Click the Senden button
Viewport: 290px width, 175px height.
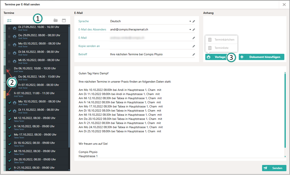(x=274, y=168)
